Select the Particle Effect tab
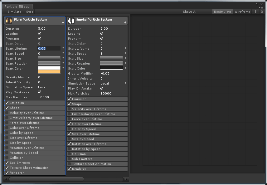Screen dimensions: 267x185 click(17, 7)
